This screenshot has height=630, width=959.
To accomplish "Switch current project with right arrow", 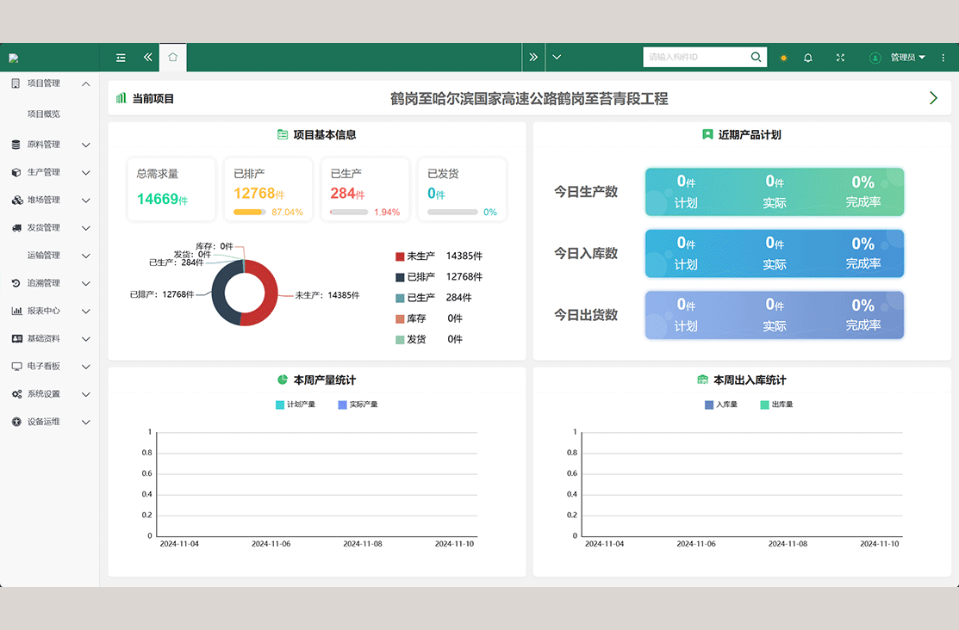I will 933,98.
